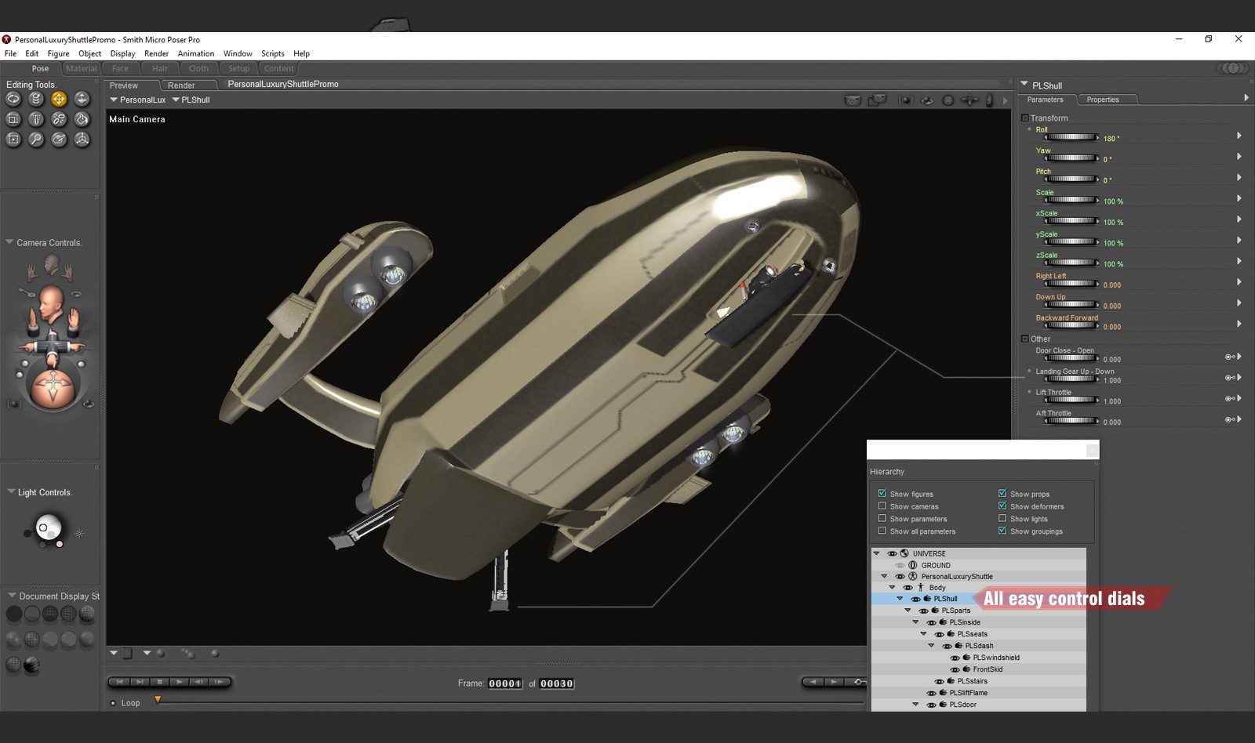Open the Scripts menu
The height and width of the screenshot is (743, 1255).
[x=273, y=53]
